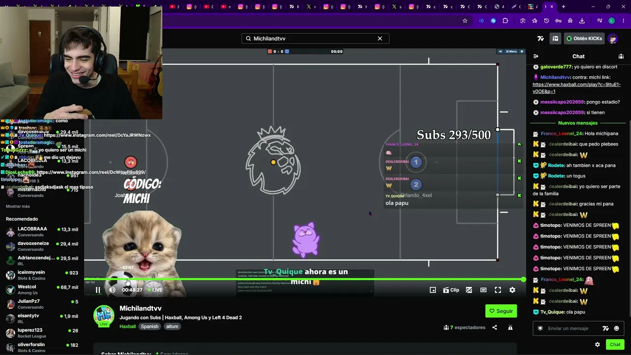Open elsantytv recommended channel
Viewport: 631px width, 355px height.
pyautogui.click(x=42, y=318)
